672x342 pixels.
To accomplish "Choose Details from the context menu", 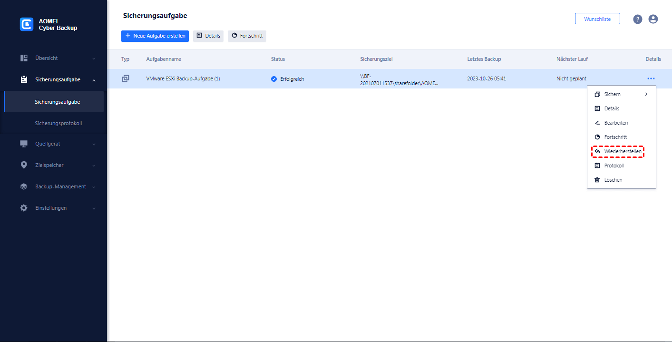I will (x=622, y=108).
